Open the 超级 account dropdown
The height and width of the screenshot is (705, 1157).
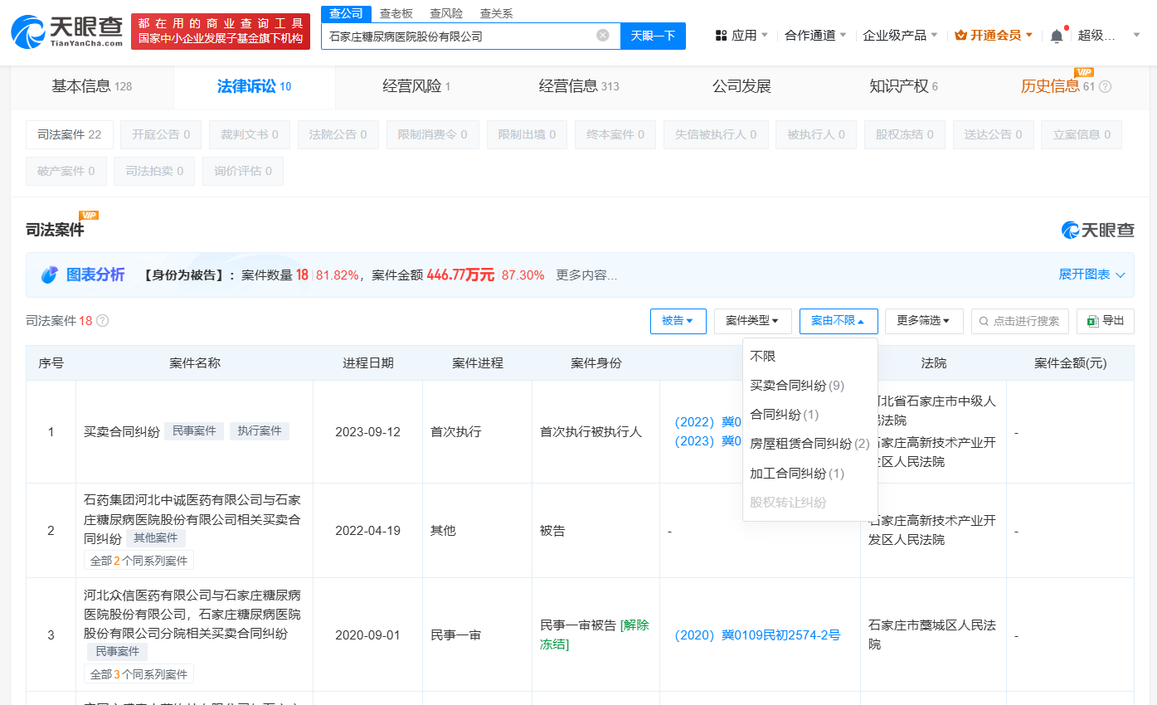(1109, 36)
